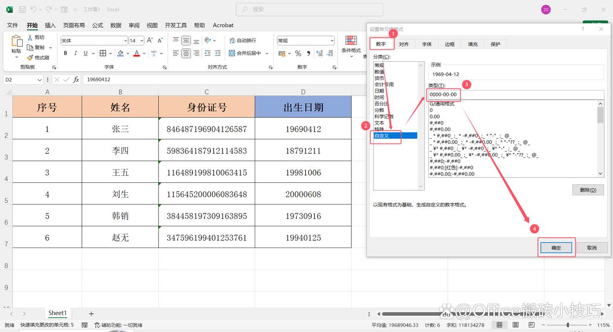Click the increase indent icon
613x332 pixels.
click(x=217, y=53)
